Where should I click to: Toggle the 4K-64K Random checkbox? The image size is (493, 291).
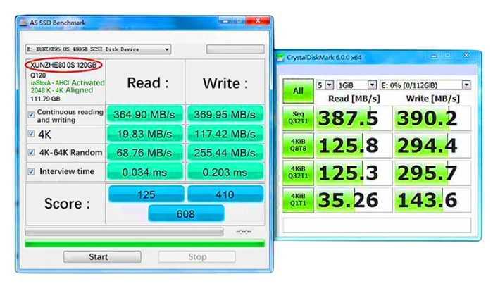click(31, 152)
